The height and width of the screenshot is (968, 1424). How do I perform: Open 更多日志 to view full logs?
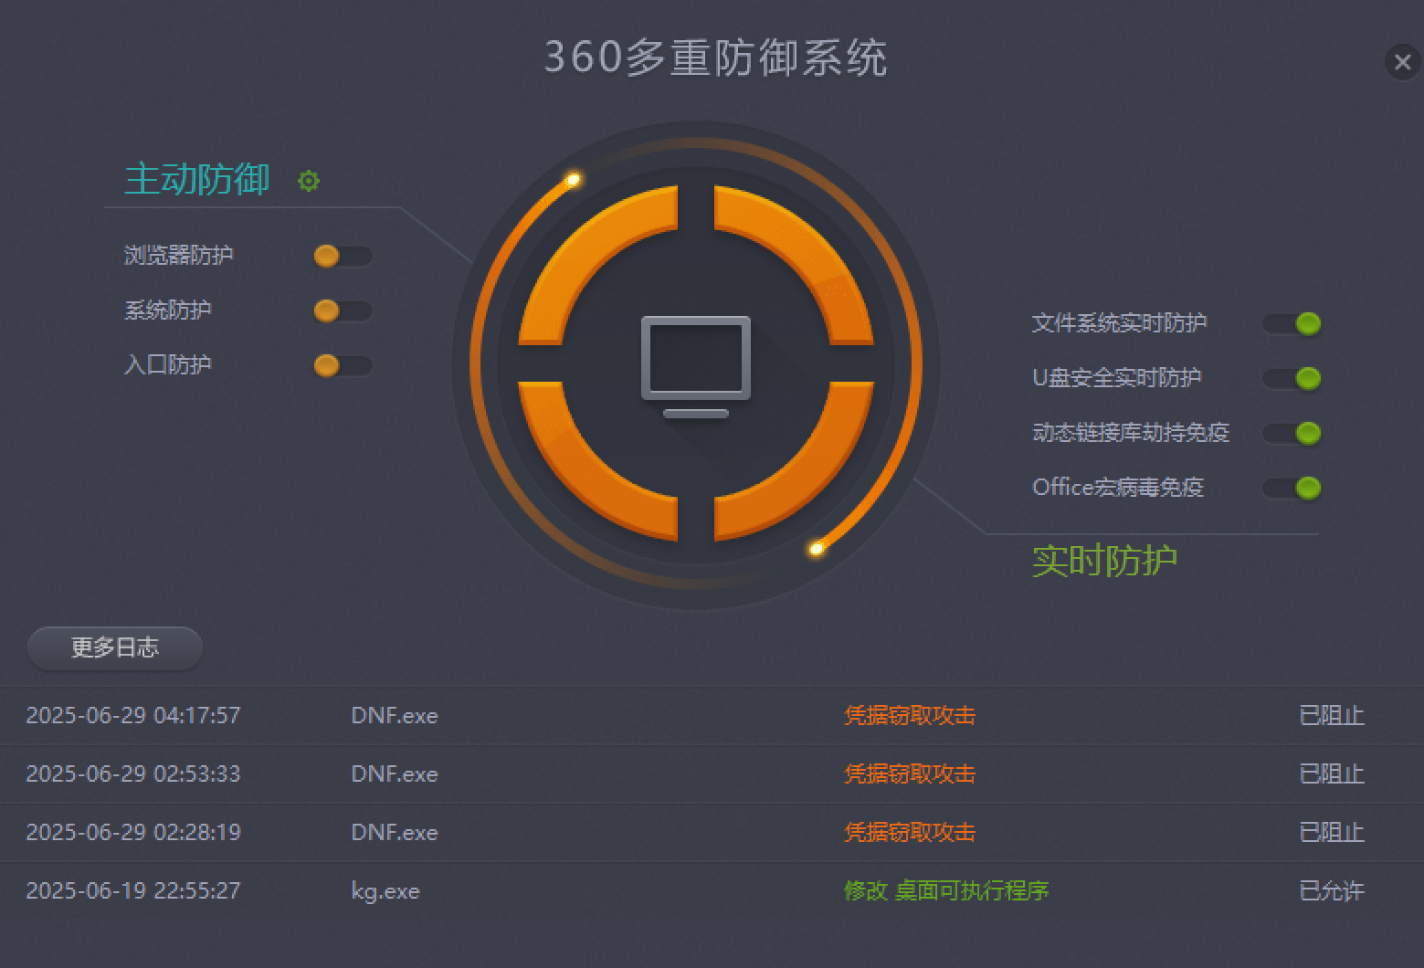pyautogui.click(x=114, y=647)
